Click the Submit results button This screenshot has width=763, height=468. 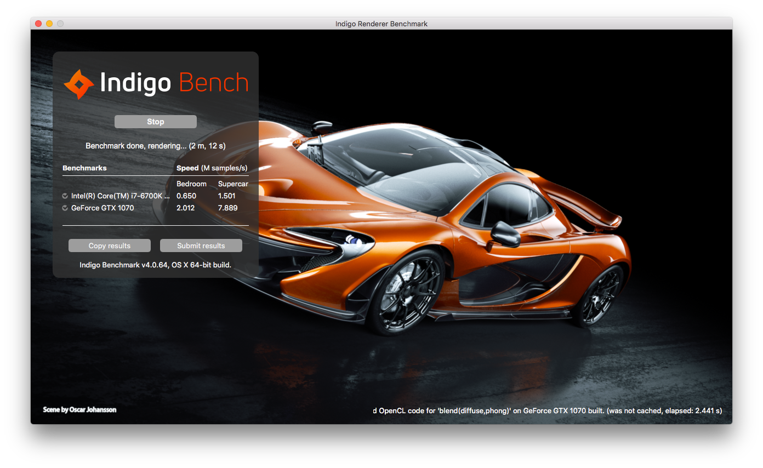click(x=201, y=246)
